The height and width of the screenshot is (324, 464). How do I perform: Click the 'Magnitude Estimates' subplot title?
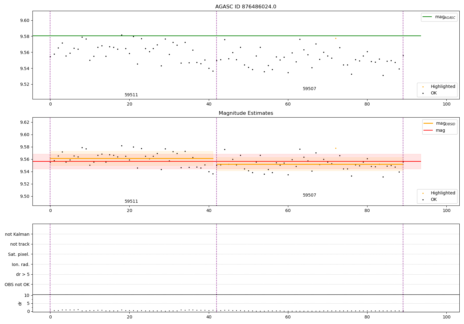pos(246,113)
